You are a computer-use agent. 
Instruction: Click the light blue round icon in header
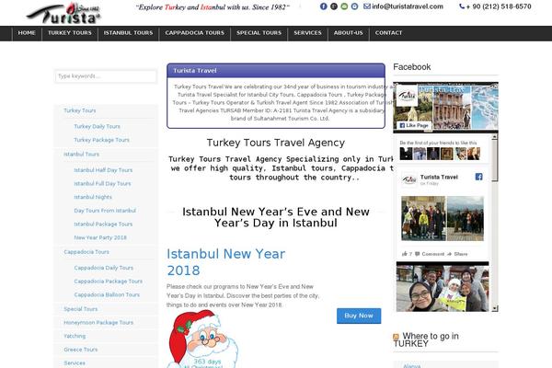(354, 6)
